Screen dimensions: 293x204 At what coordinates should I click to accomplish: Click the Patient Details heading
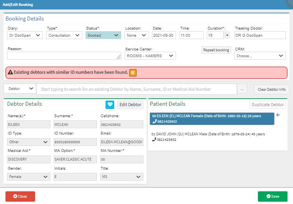point(167,104)
